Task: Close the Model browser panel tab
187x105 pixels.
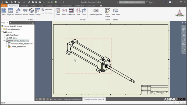Action: [7, 23]
